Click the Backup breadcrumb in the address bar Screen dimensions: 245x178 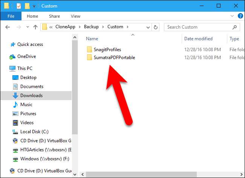coord(91,27)
